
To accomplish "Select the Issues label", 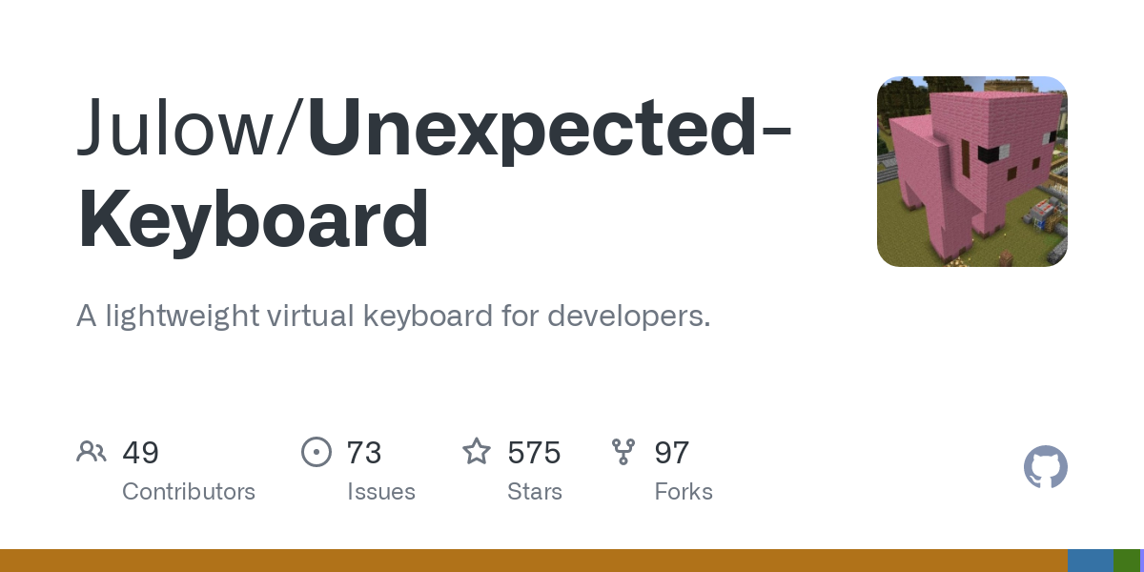I will (381, 492).
